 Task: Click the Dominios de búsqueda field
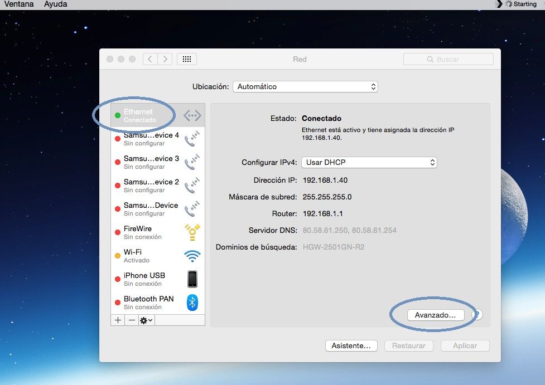click(334, 247)
